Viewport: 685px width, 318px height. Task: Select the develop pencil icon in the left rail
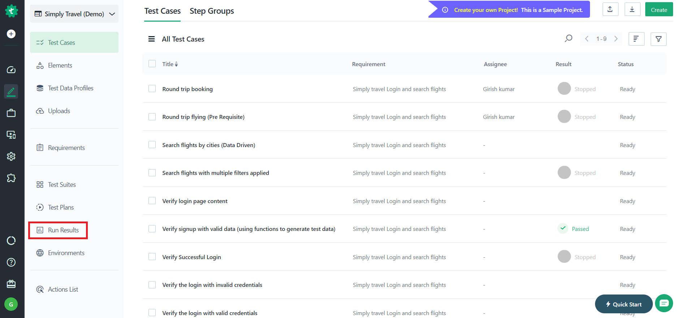(11, 91)
